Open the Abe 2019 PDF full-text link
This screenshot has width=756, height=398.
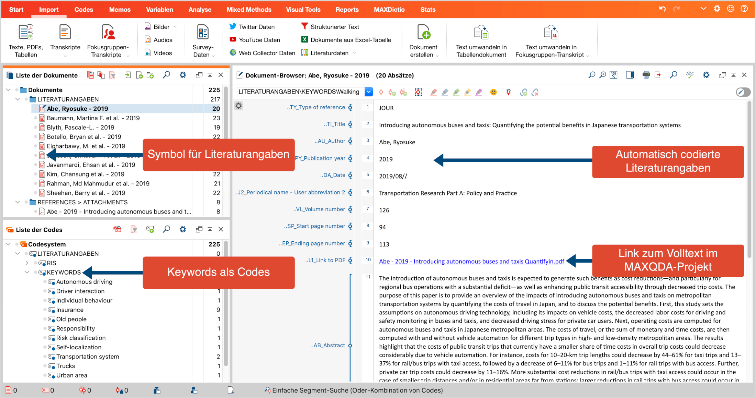(471, 261)
